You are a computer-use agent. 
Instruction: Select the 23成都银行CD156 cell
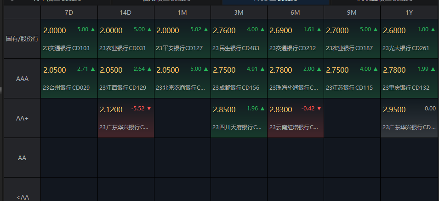pyautogui.click(x=239, y=78)
